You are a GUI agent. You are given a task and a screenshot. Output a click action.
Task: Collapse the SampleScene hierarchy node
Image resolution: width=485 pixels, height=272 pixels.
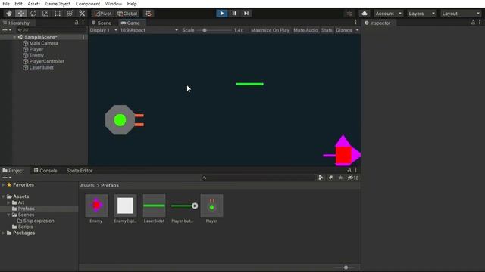click(x=14, y=37)
